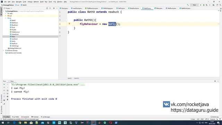Click the src breadcrumb in navigation bar
Screen dimensions: 222x125
point(17,5)
